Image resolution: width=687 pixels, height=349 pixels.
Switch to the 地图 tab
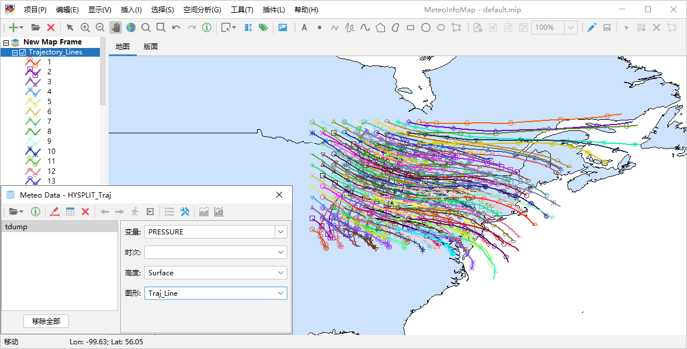[122, 47]
